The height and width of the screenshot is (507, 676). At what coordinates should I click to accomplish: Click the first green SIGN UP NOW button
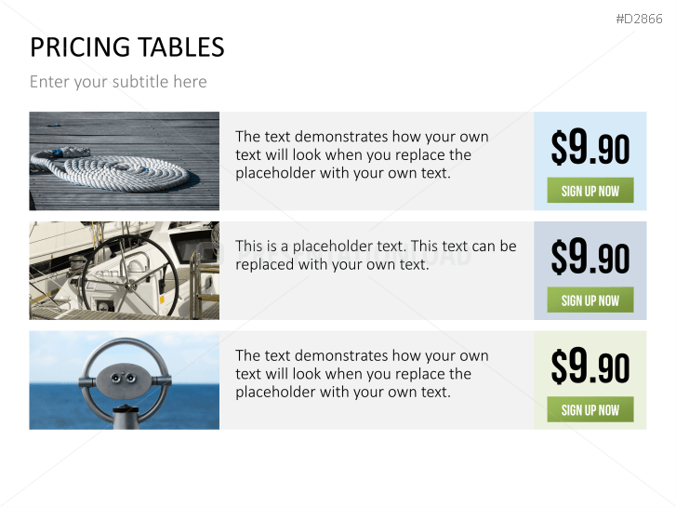(590, 191)
